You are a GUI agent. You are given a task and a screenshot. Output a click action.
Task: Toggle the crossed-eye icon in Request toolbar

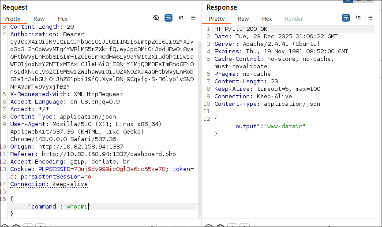click(x=156, y=18)
